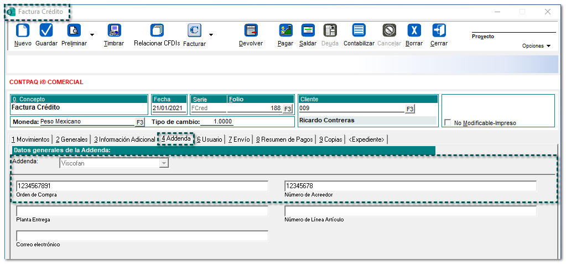This screenshot has width=566, height=264.
Task: Click the Devolver toolbar icon
Action: (x=251, y=30)
